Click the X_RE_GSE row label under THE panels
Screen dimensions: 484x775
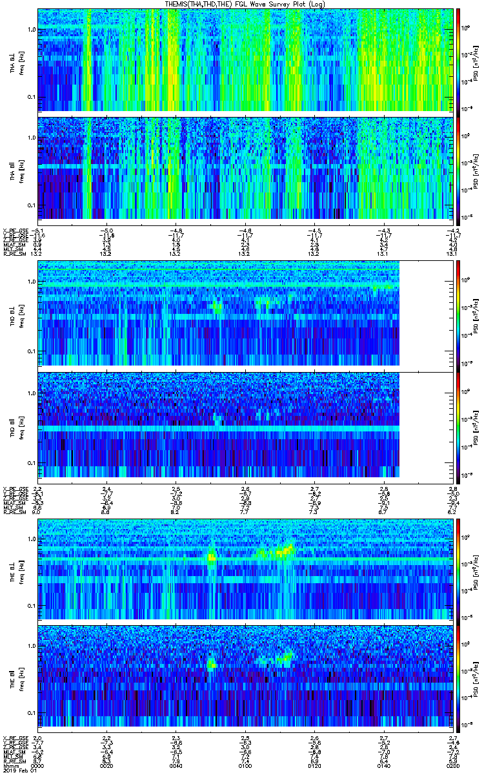[17, 738]
